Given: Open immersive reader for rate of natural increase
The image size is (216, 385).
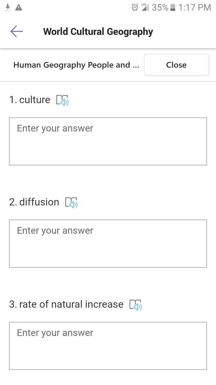Looking at the screenshot, I should coord(136,305).
